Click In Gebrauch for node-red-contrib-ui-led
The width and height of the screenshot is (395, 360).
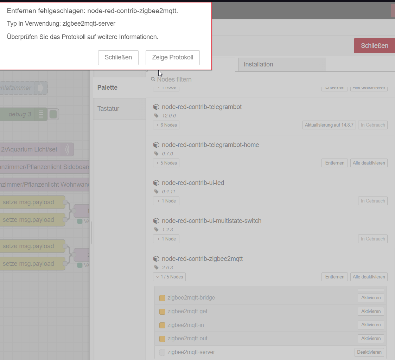click(x=373, y=201)
